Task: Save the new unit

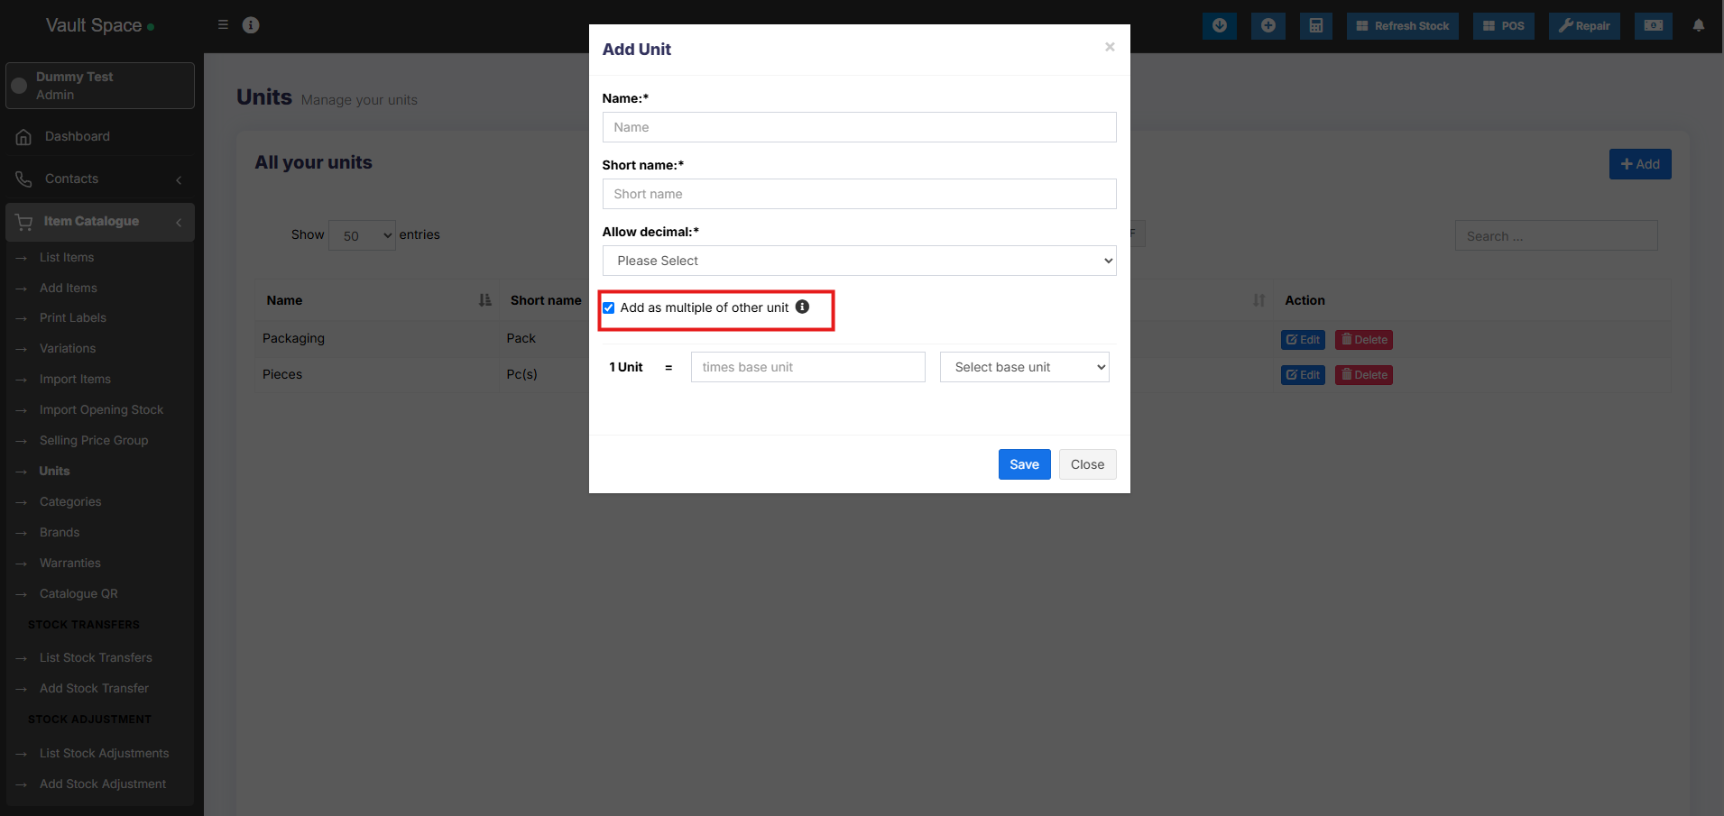Action: 1024,464
